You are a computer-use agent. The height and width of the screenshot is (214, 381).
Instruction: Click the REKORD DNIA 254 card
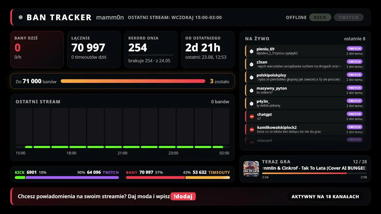[x=151, y=49]
